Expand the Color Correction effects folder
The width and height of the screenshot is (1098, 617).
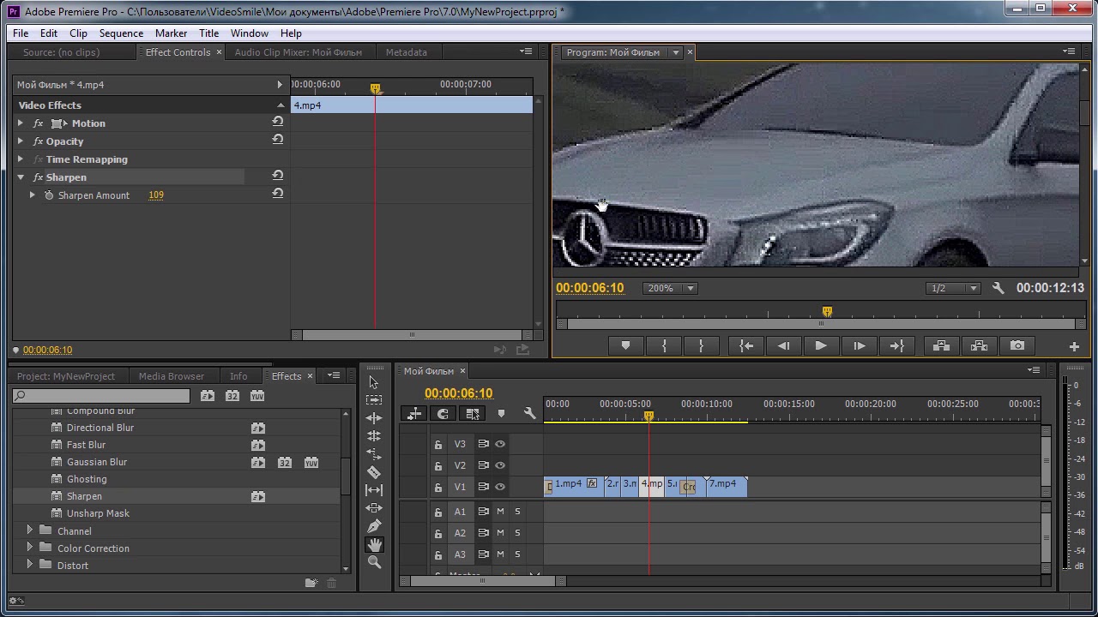coord(30,548)
